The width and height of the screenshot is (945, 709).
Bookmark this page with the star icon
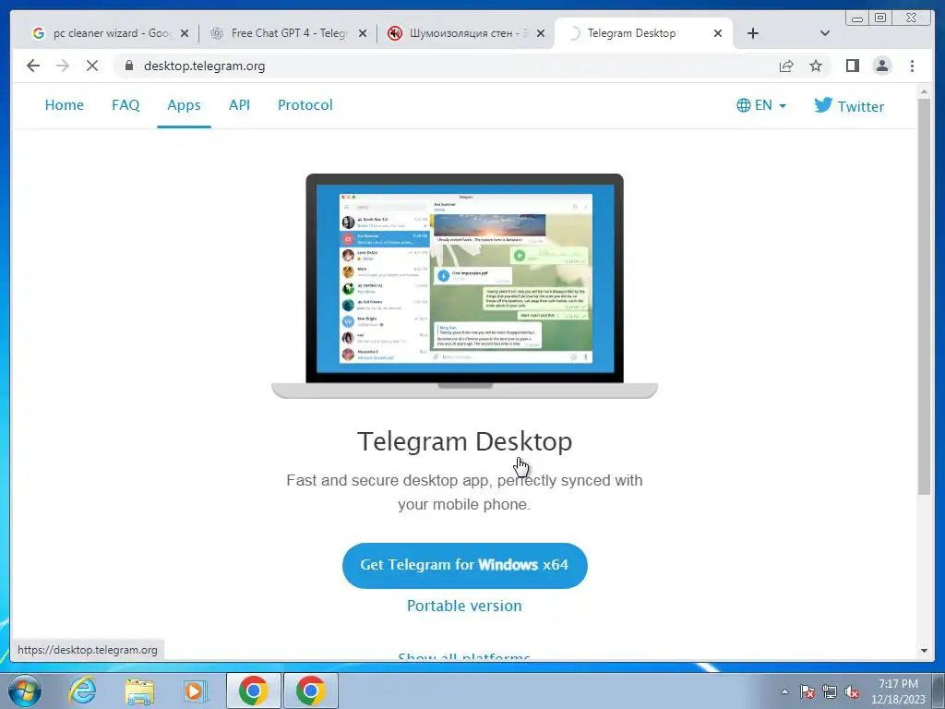(816, 66)
